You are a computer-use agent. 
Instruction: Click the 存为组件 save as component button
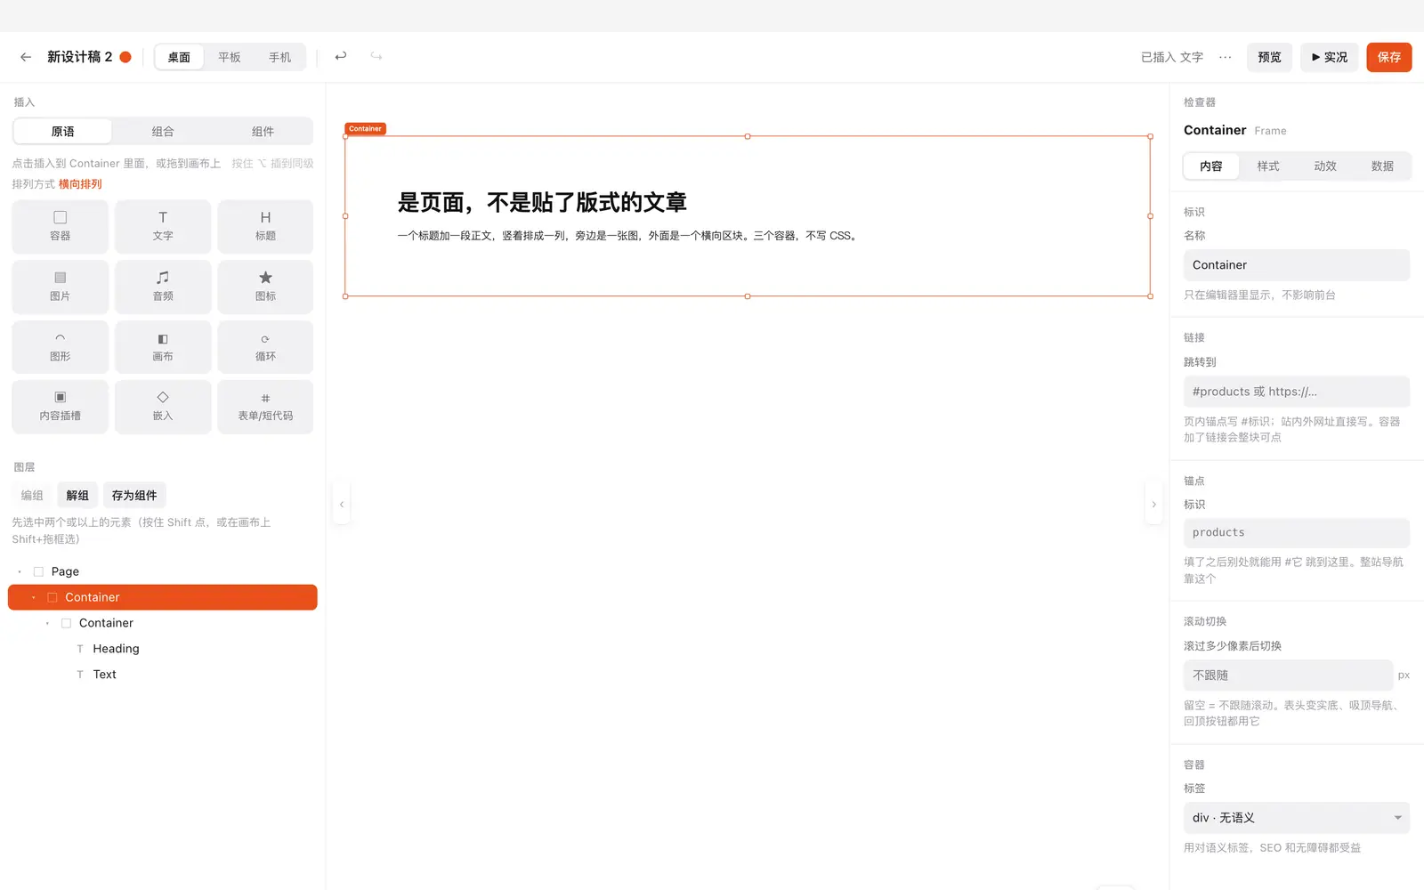[x=134, y=496]
